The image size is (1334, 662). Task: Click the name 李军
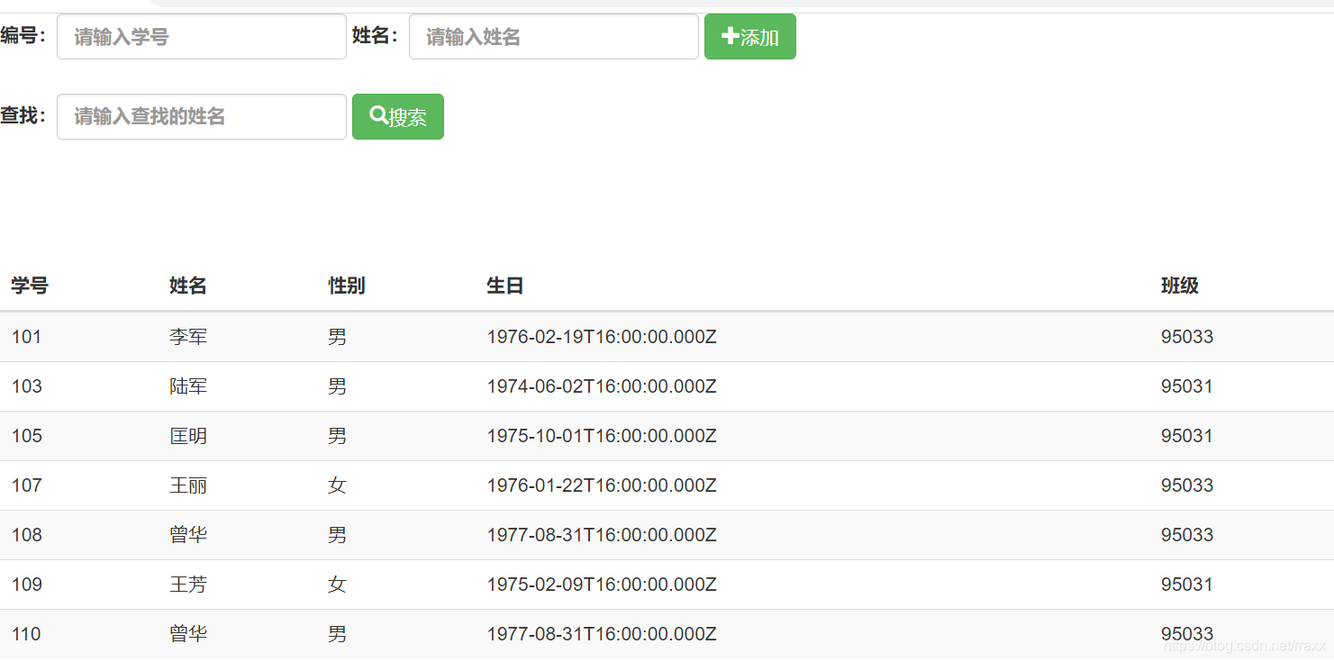coord(188,337)
